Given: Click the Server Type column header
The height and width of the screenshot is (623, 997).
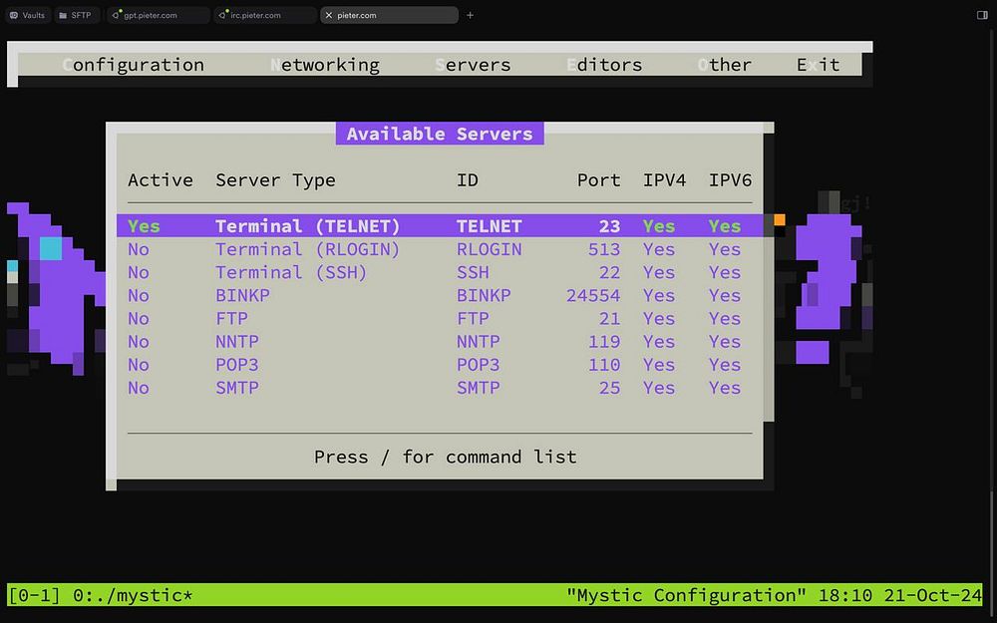Looking at the screenshot, I should [275, 180].
